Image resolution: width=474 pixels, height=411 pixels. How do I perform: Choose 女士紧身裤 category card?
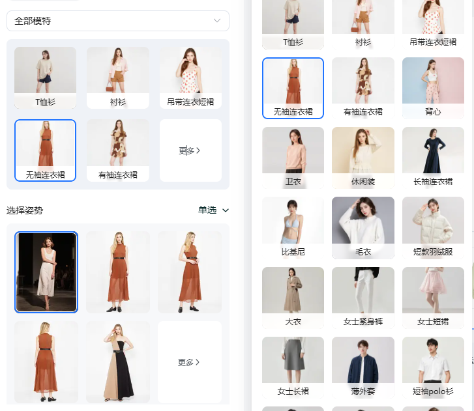coord(363,298)
